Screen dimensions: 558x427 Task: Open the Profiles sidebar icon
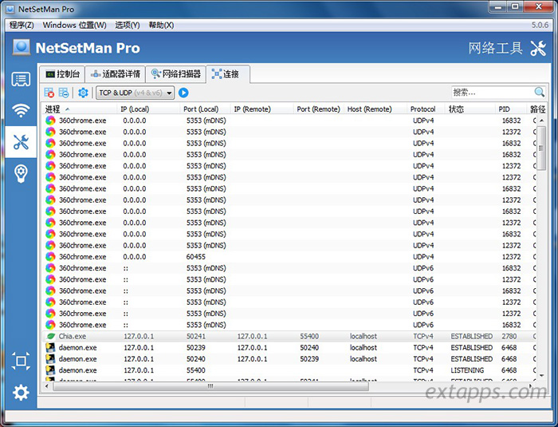pos(21,79)
